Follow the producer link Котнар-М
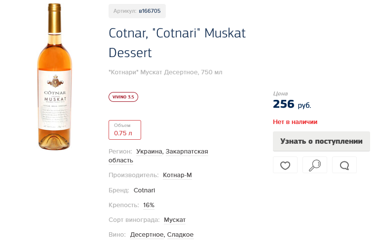This screenshot has width=379, height=248. [177, 175]
